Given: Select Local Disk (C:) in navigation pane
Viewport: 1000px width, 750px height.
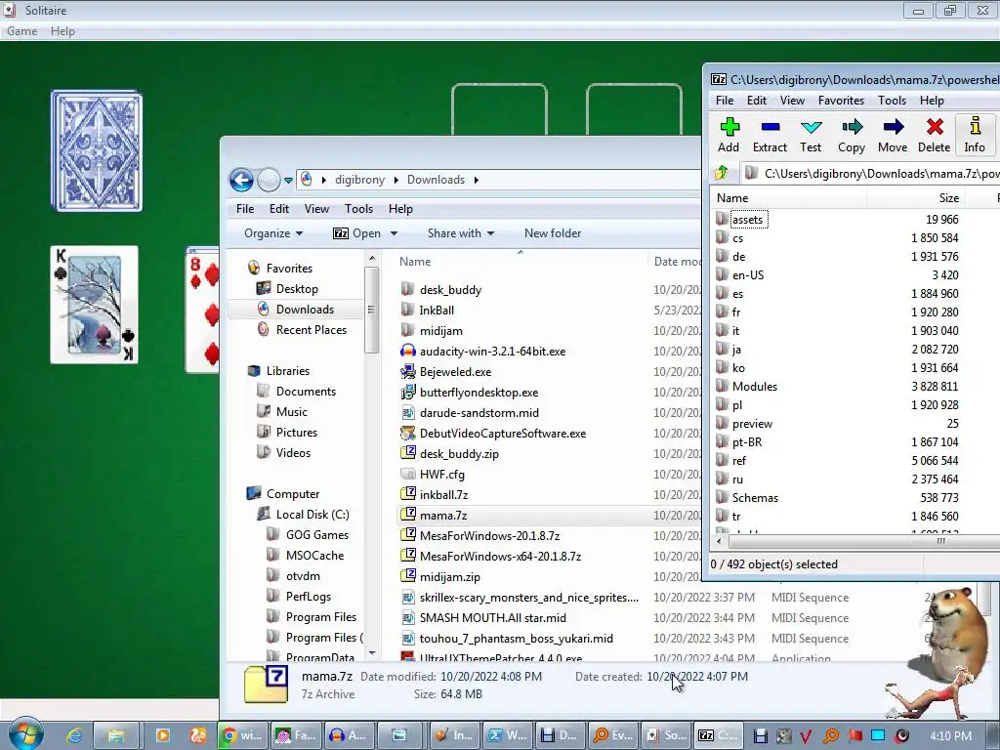Looking at the screenshot, I should (312, 515).
